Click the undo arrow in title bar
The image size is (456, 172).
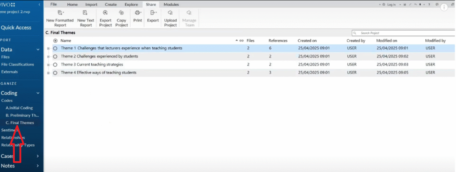point(415,4)
